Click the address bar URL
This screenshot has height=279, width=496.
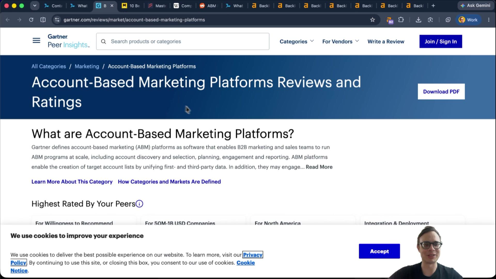pos(134,20)
